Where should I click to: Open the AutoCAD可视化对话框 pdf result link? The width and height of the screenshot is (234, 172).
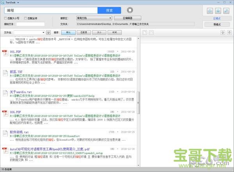50,149
